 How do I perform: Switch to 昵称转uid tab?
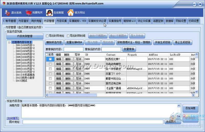point(130,21)
